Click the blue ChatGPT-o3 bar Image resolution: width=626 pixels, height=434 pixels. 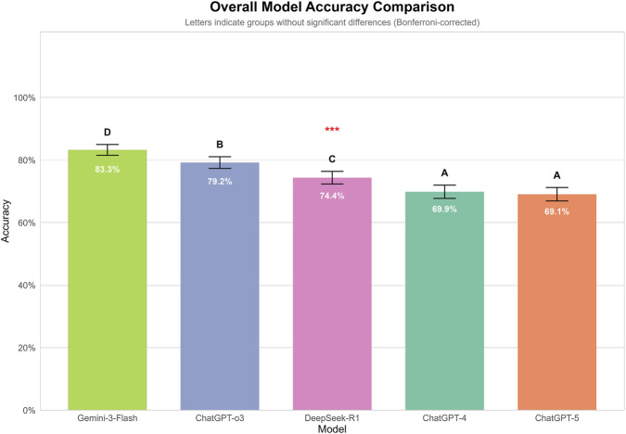[x=220, y=287]
